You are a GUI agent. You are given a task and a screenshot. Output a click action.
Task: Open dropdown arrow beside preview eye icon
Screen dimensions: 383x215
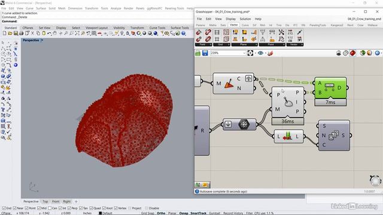point(266,53)
